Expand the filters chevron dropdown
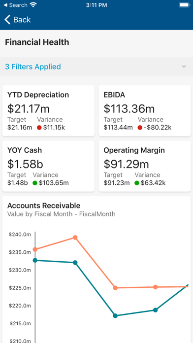The image size is (193, 343). click(184, 67)
